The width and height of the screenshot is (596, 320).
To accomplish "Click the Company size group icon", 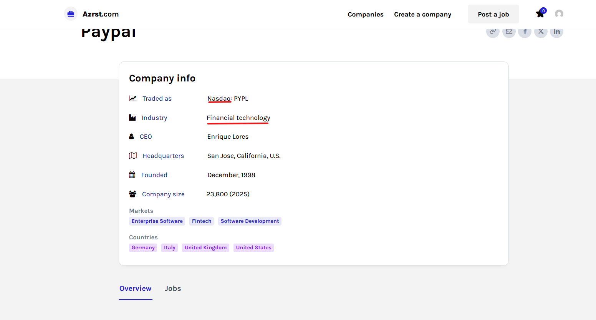I will tap(132, 194).
